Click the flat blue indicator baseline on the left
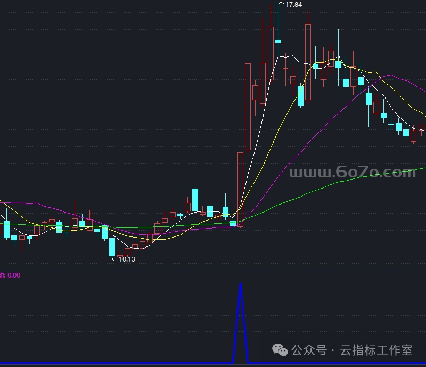The width and height of the screenshot is (426, 367). tap(106, 364)
